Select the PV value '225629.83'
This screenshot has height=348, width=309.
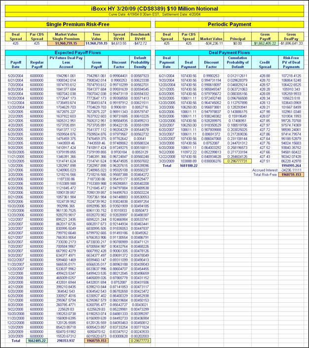(x=66, y=309)
